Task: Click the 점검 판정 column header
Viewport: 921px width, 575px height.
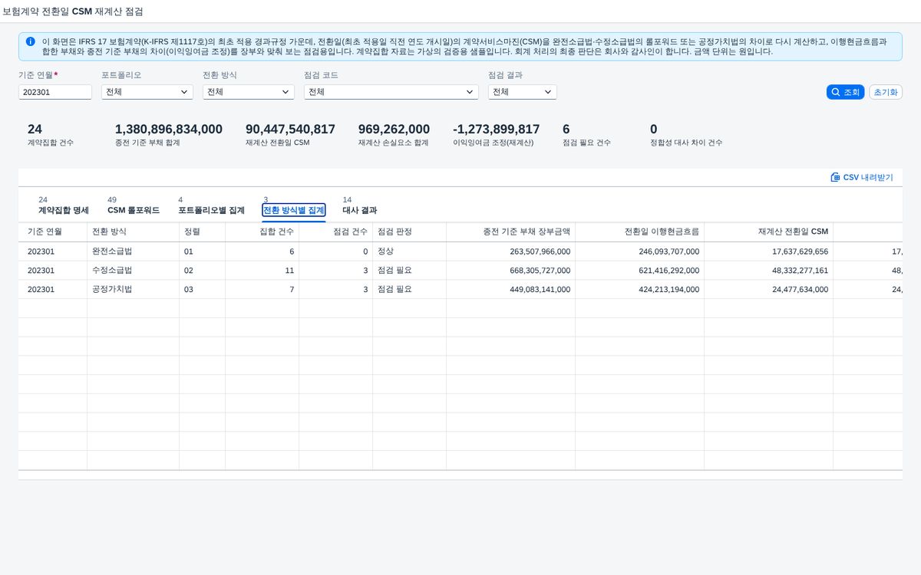Action: pos(410,232)
